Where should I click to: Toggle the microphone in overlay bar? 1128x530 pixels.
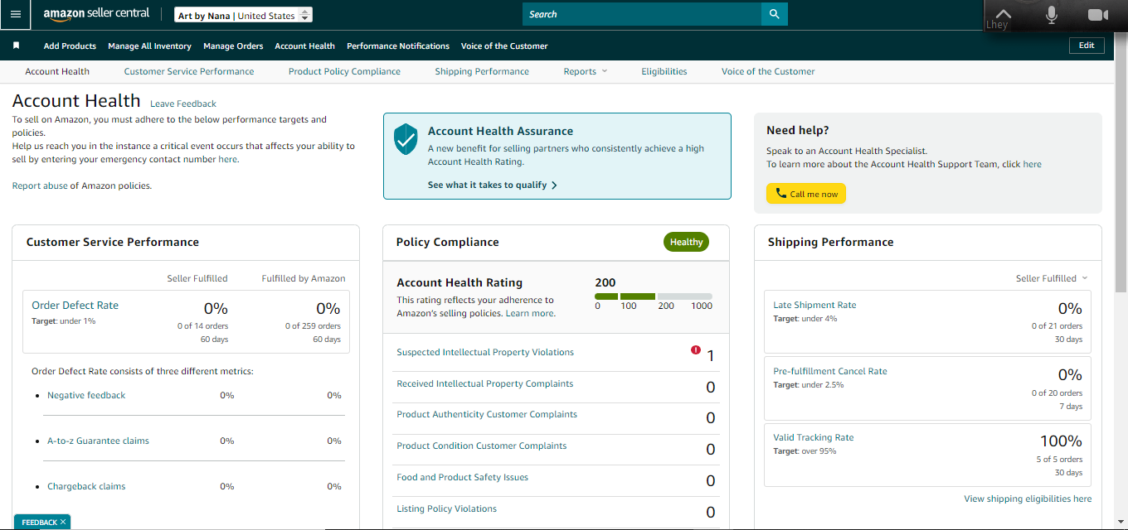pyautogui.click(x=1052, y=15)
